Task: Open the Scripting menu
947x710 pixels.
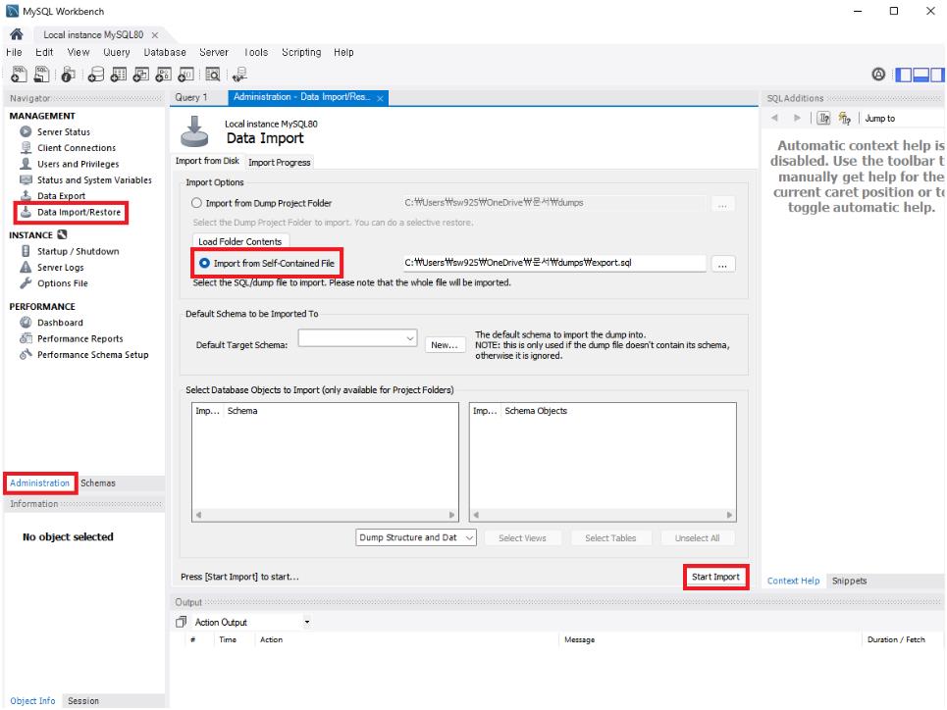Action: (301, 53)
